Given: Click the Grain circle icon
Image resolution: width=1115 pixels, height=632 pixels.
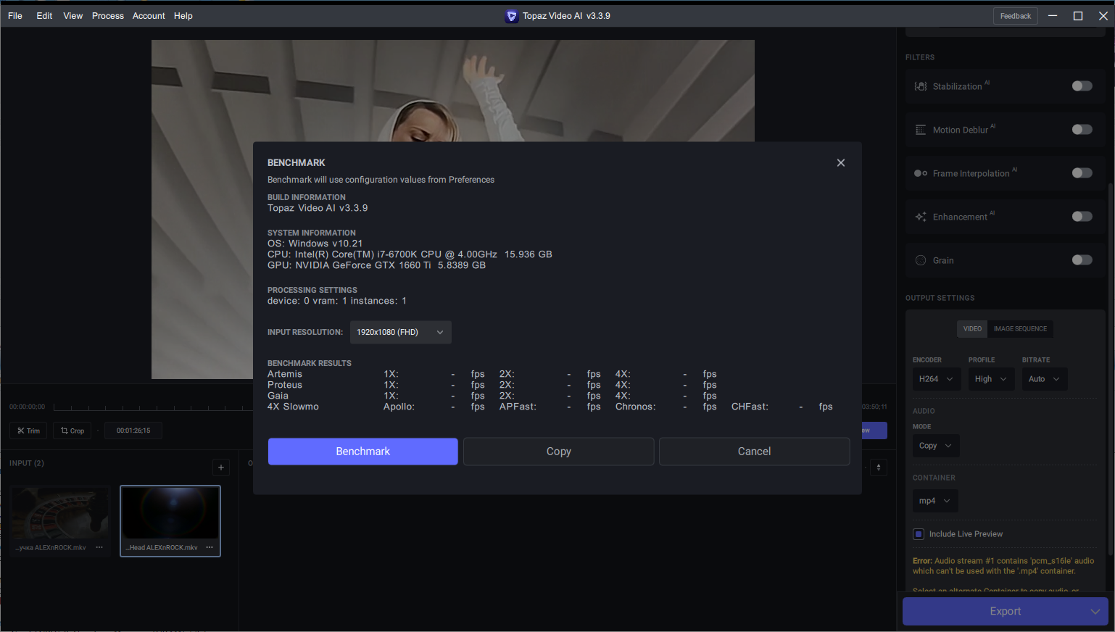Looking at the screenshot, I should 921,260.
